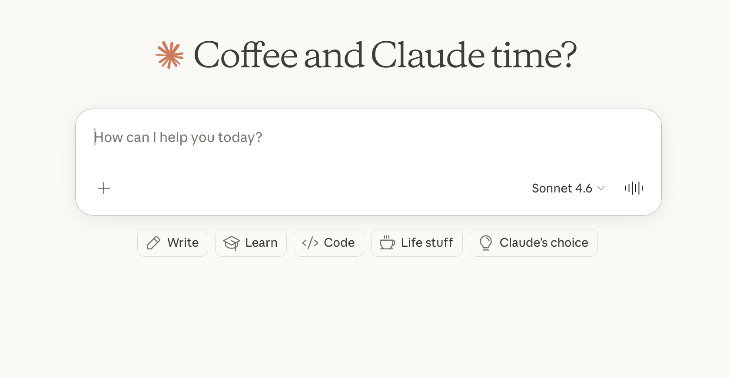Select the Write suggestion label
This screenshot has width=730, height=378.
click(183, 242)
